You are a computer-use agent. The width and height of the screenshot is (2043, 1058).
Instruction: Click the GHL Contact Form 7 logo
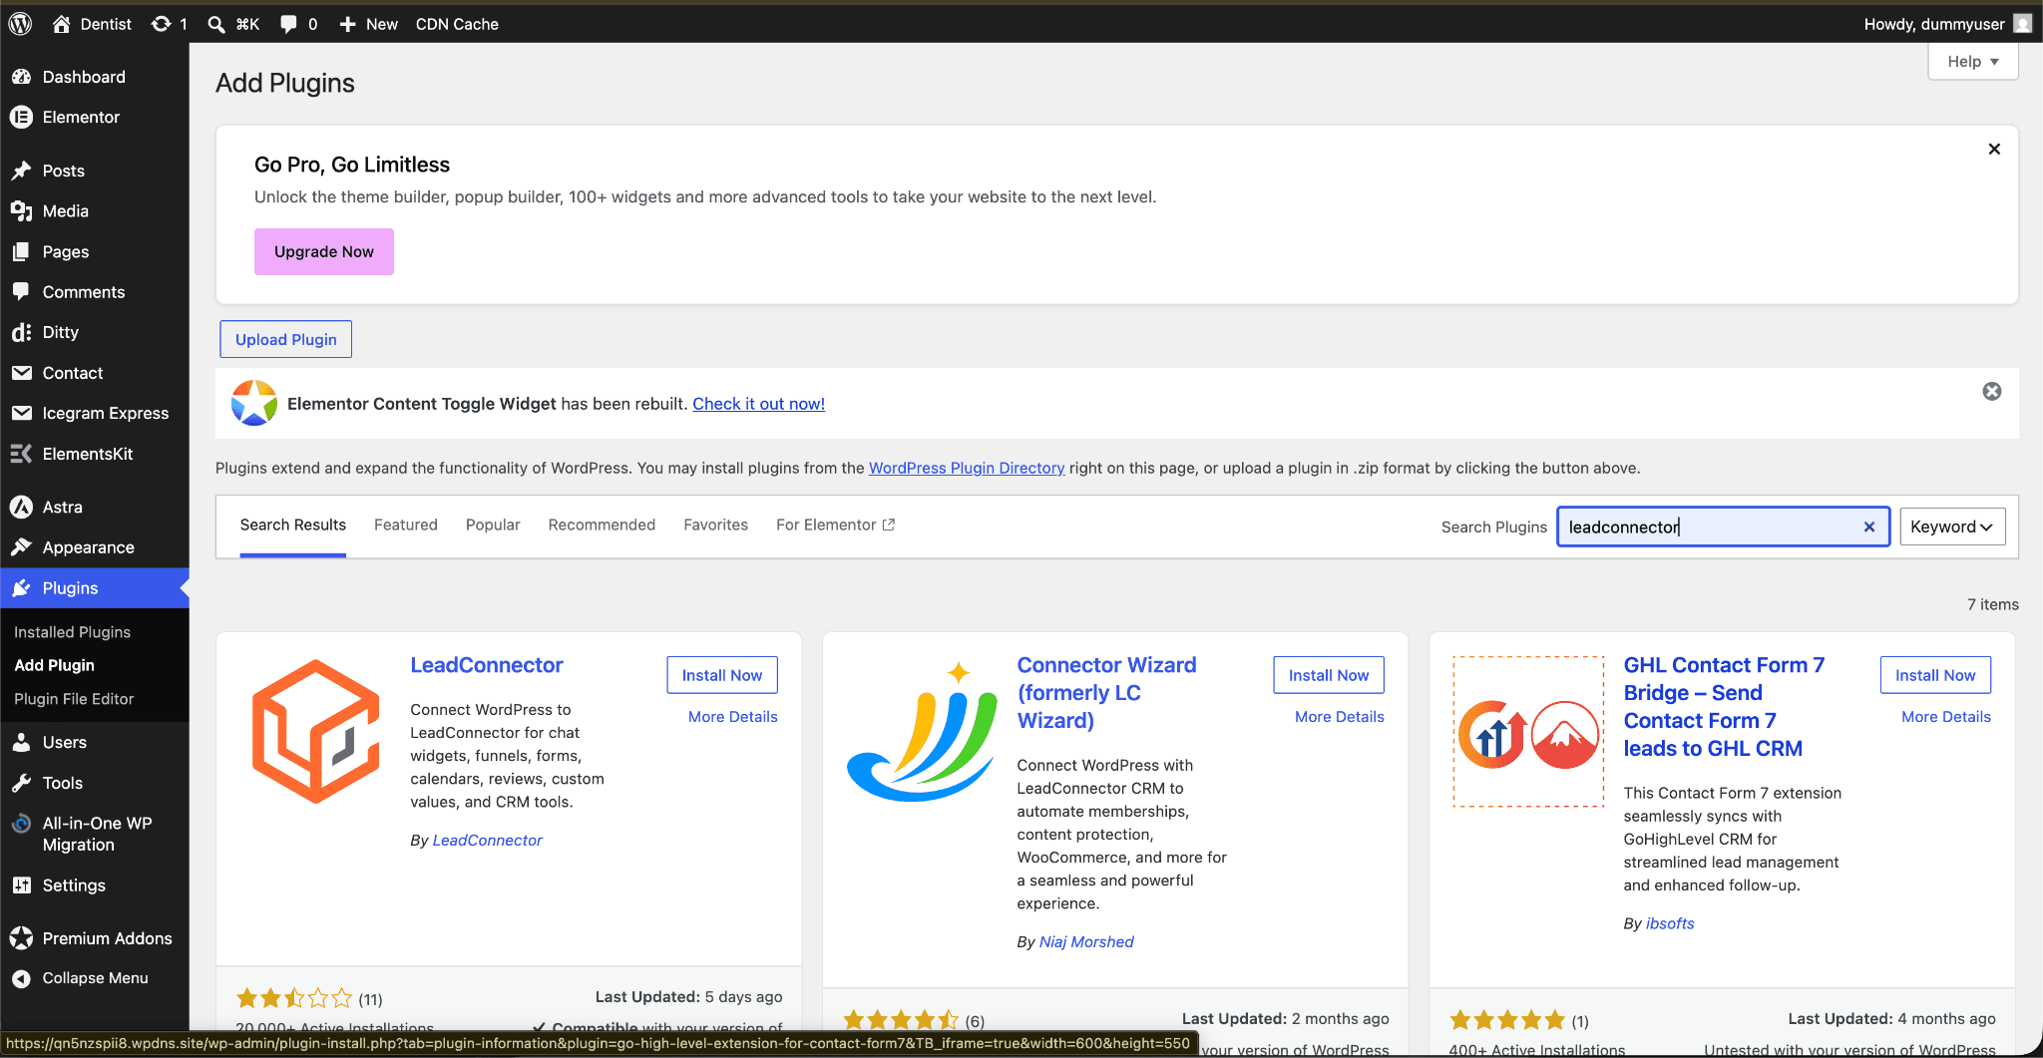click(1528, 731)
